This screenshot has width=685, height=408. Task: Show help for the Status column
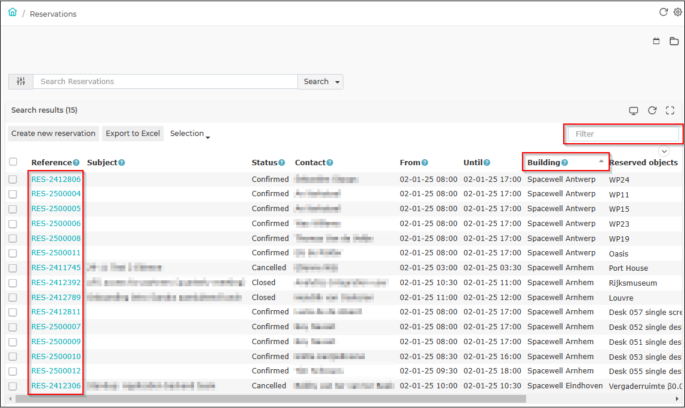coord(282,163)
